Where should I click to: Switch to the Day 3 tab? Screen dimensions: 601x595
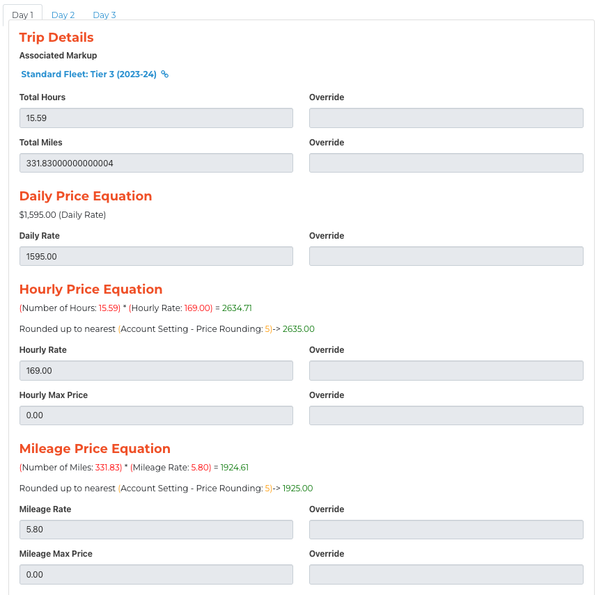click(x=104, y=15)
